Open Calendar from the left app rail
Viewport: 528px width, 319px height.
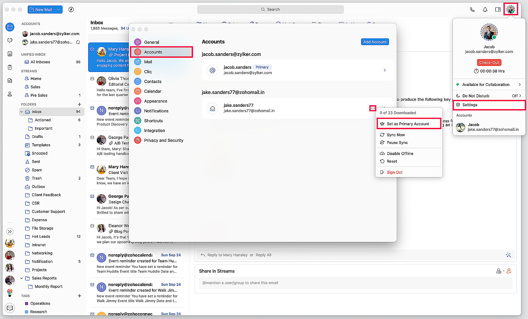10,54
